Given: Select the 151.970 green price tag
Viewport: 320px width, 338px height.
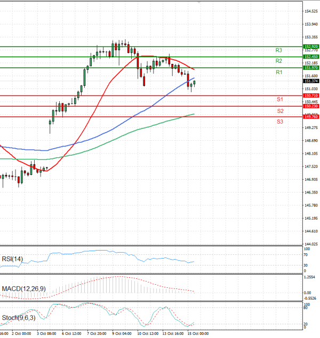Looking at the screenshot, I should pos(311,68).
